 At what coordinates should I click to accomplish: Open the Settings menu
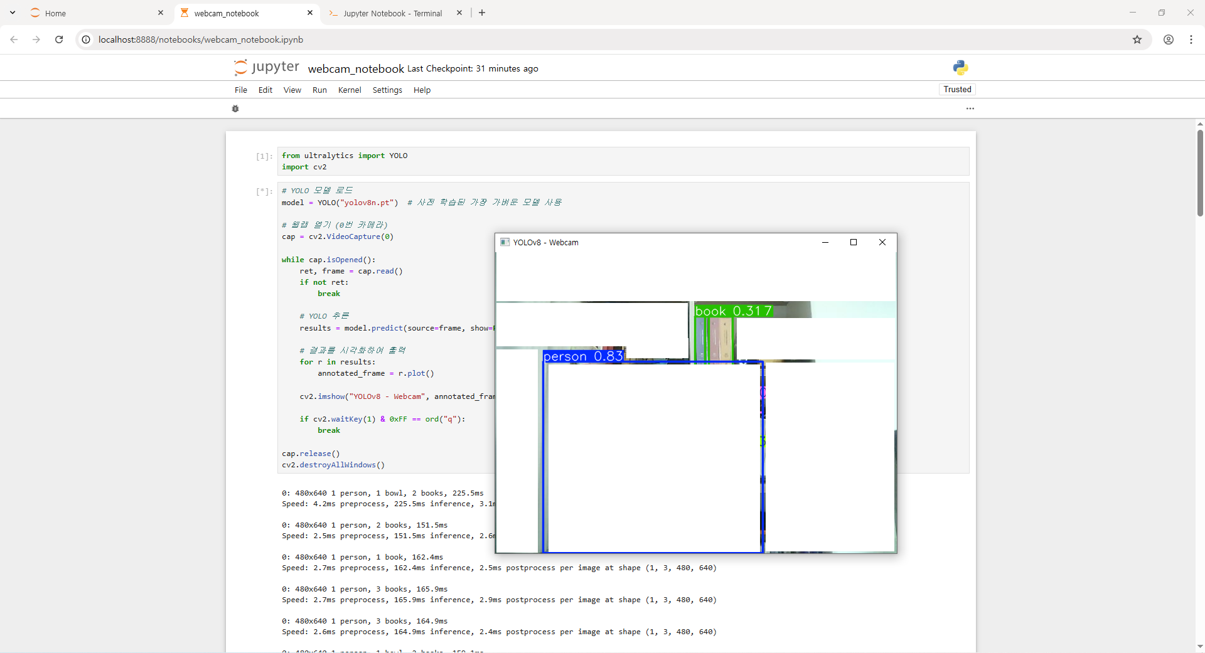(387, 90)
